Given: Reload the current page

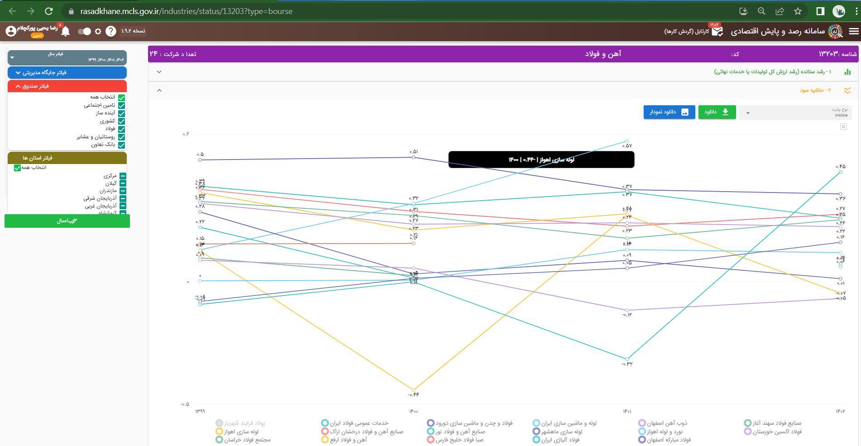Looking at the screenshot, I should click(x=49, y=11).
